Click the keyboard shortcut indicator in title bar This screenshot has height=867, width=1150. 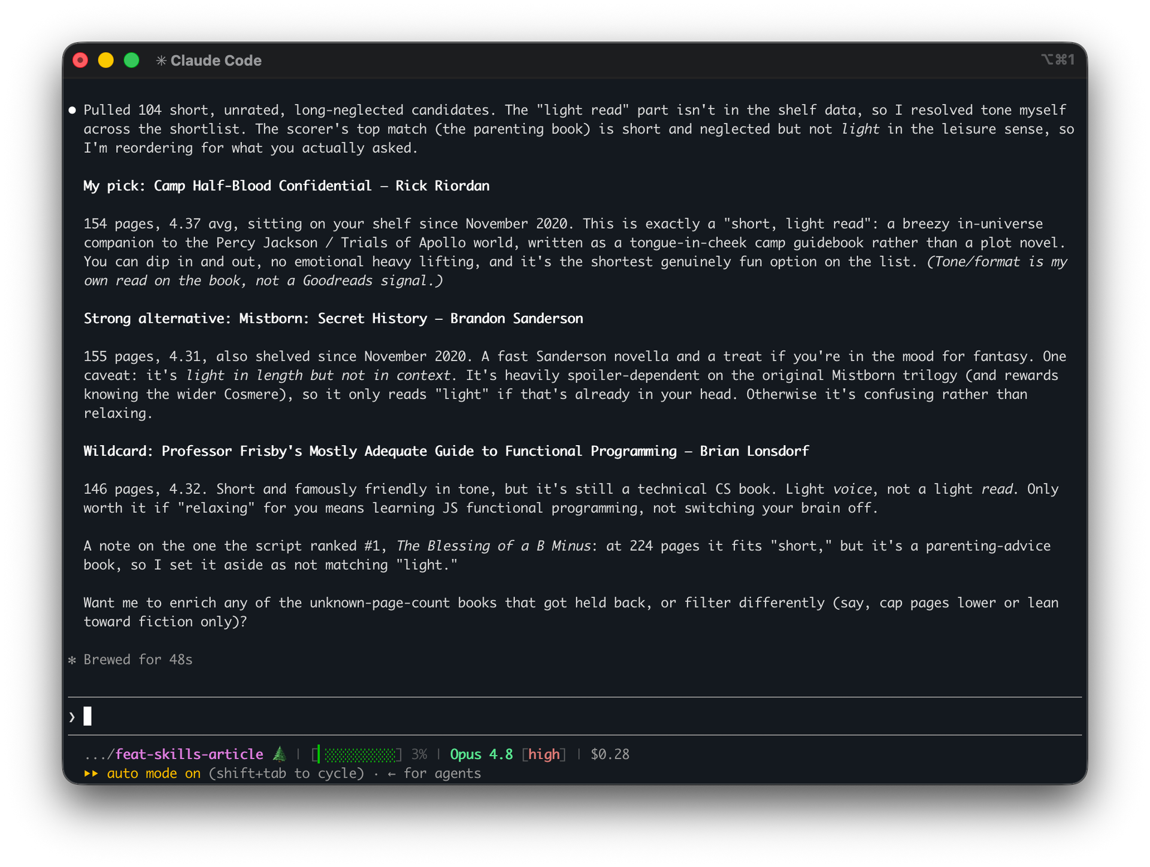tap(1057, 60)
